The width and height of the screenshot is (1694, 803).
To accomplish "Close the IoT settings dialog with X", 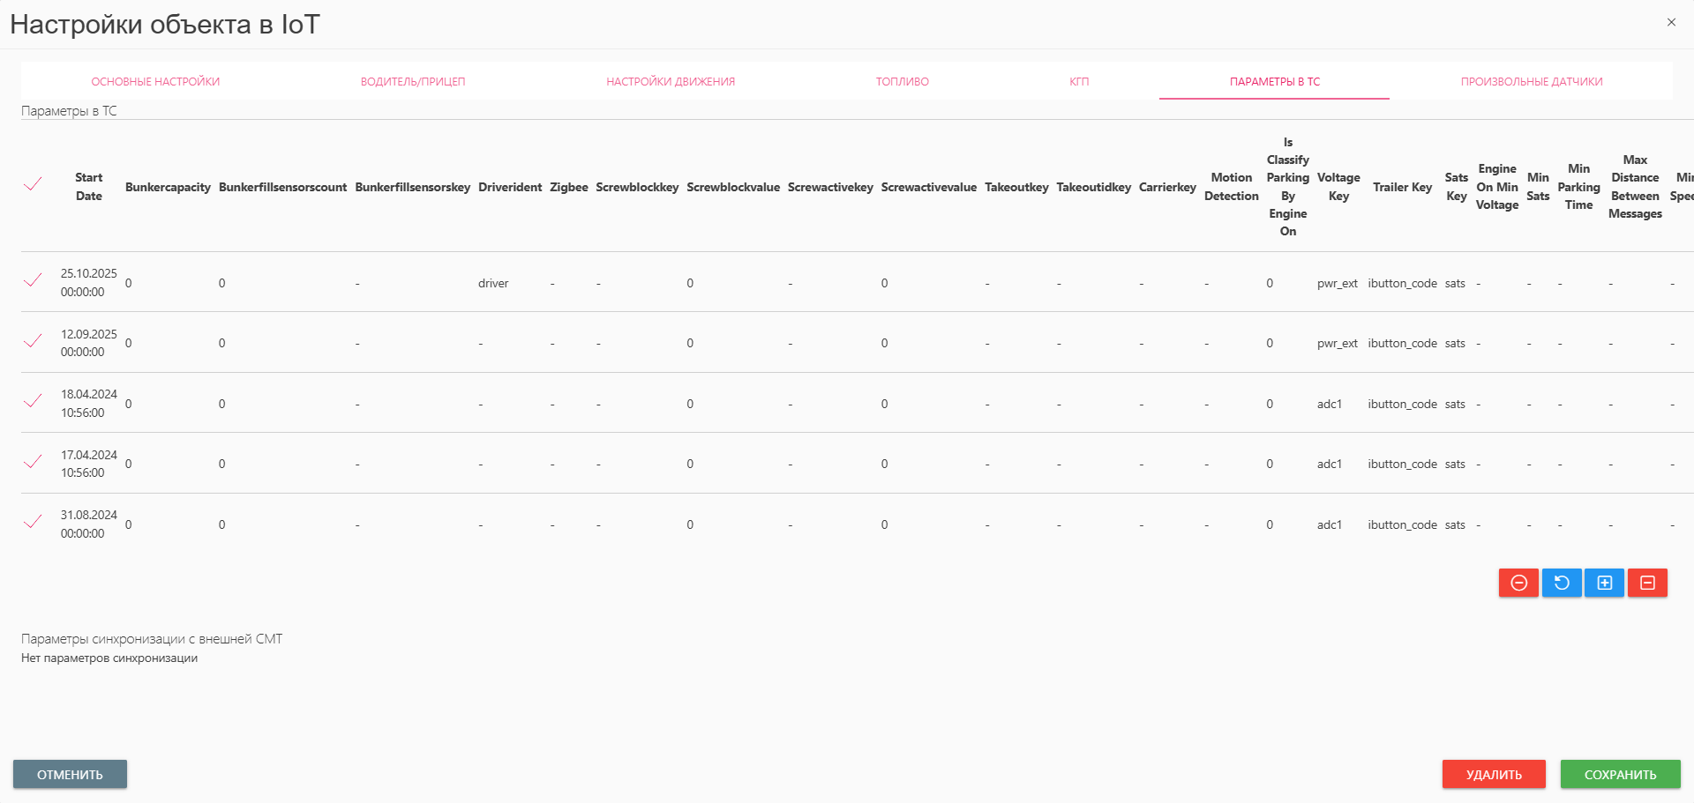I will [x=1671, y=23].
